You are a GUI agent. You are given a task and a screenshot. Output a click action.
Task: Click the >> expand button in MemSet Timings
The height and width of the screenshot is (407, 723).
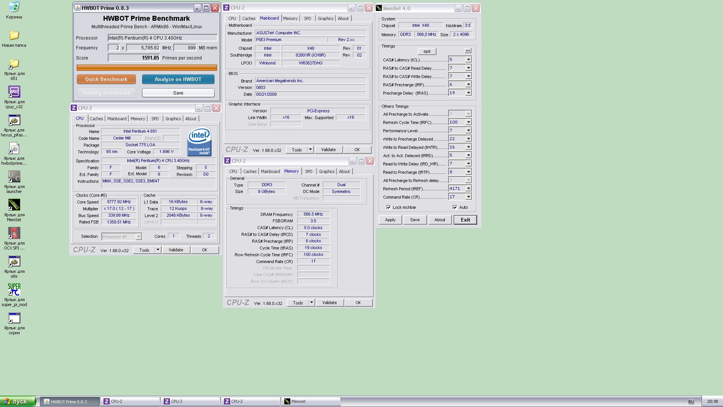coord(468,50)
